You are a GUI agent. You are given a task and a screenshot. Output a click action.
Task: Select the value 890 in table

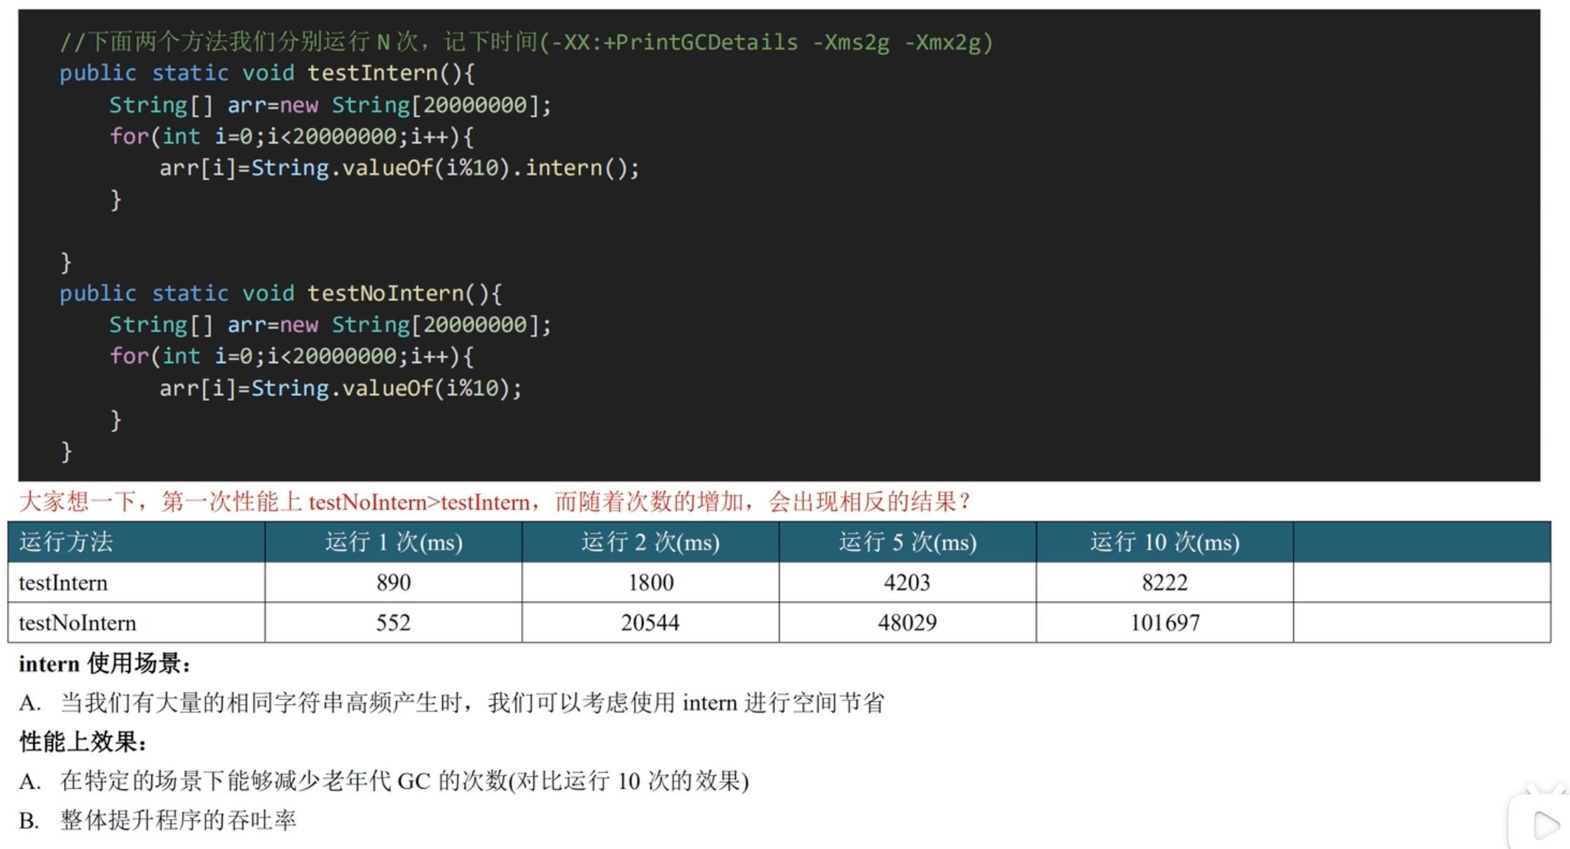(393, 583)
